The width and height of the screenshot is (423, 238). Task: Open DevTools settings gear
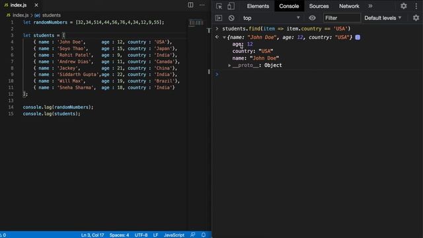403,6
